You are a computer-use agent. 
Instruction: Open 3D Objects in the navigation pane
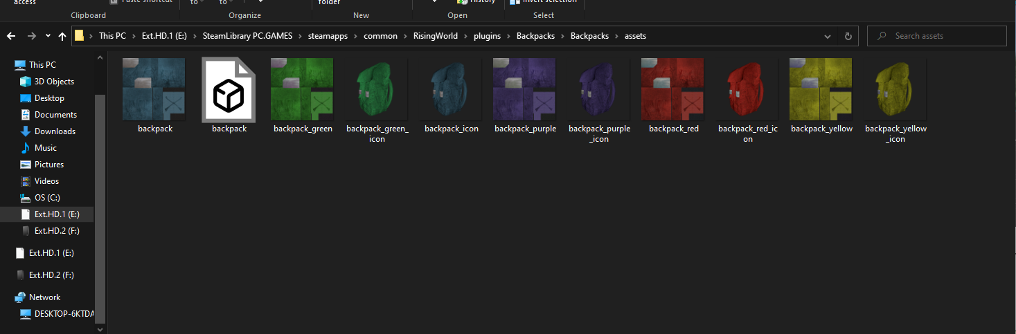pyautogui.click(x=54, y=82)
